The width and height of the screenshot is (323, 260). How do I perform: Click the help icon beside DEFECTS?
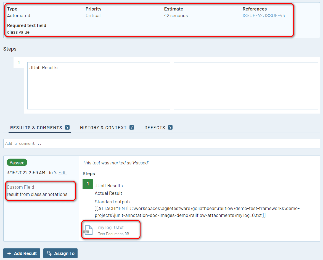170,127
